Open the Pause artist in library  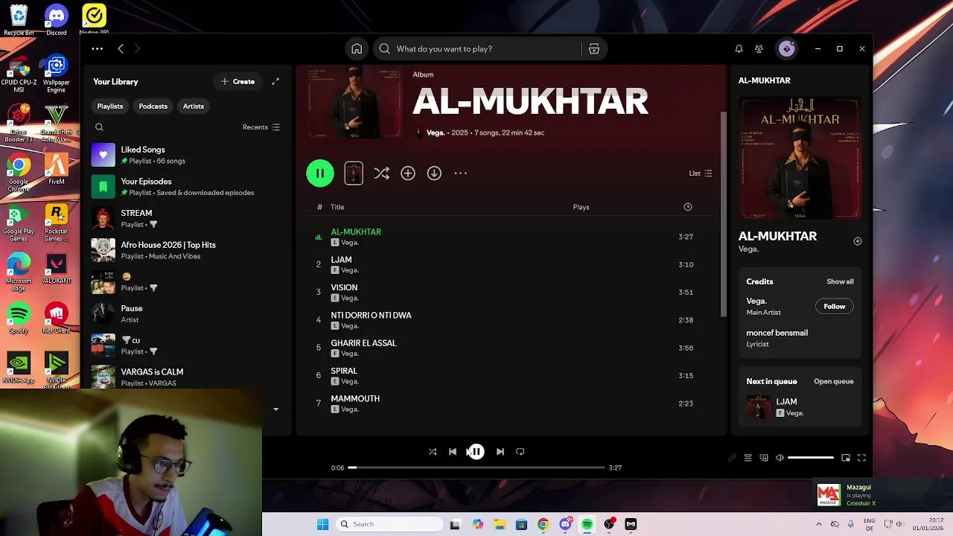(x=186, y=313)
